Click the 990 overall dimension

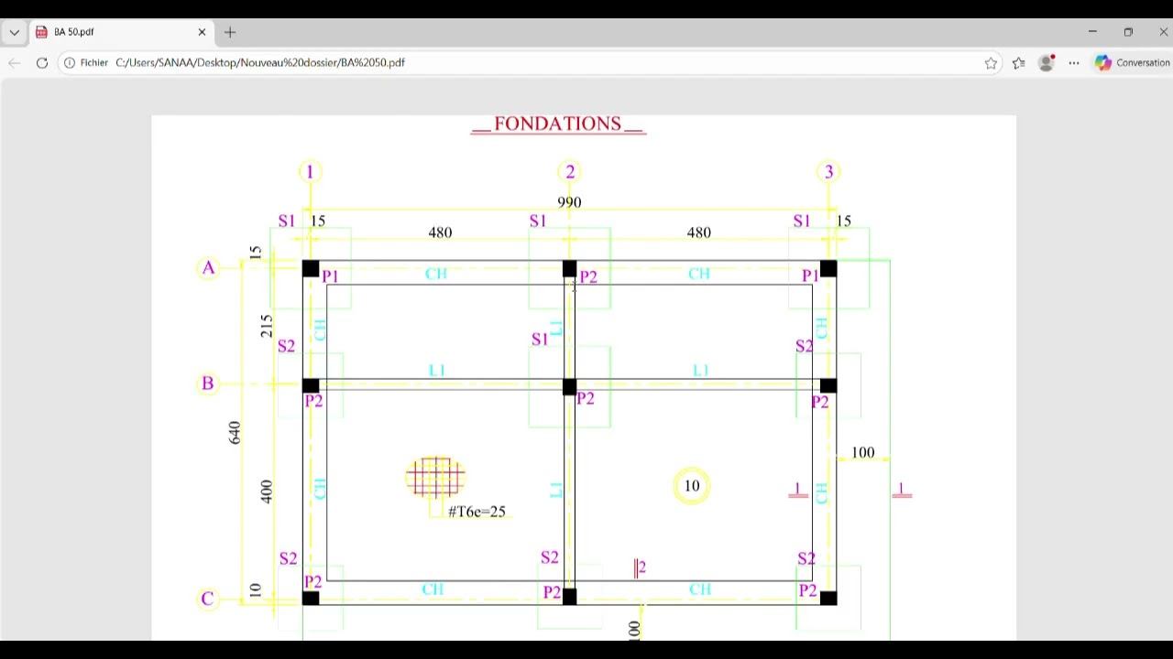(x=569, y=202)
